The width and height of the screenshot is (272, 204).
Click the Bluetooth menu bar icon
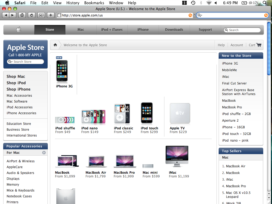201,3
